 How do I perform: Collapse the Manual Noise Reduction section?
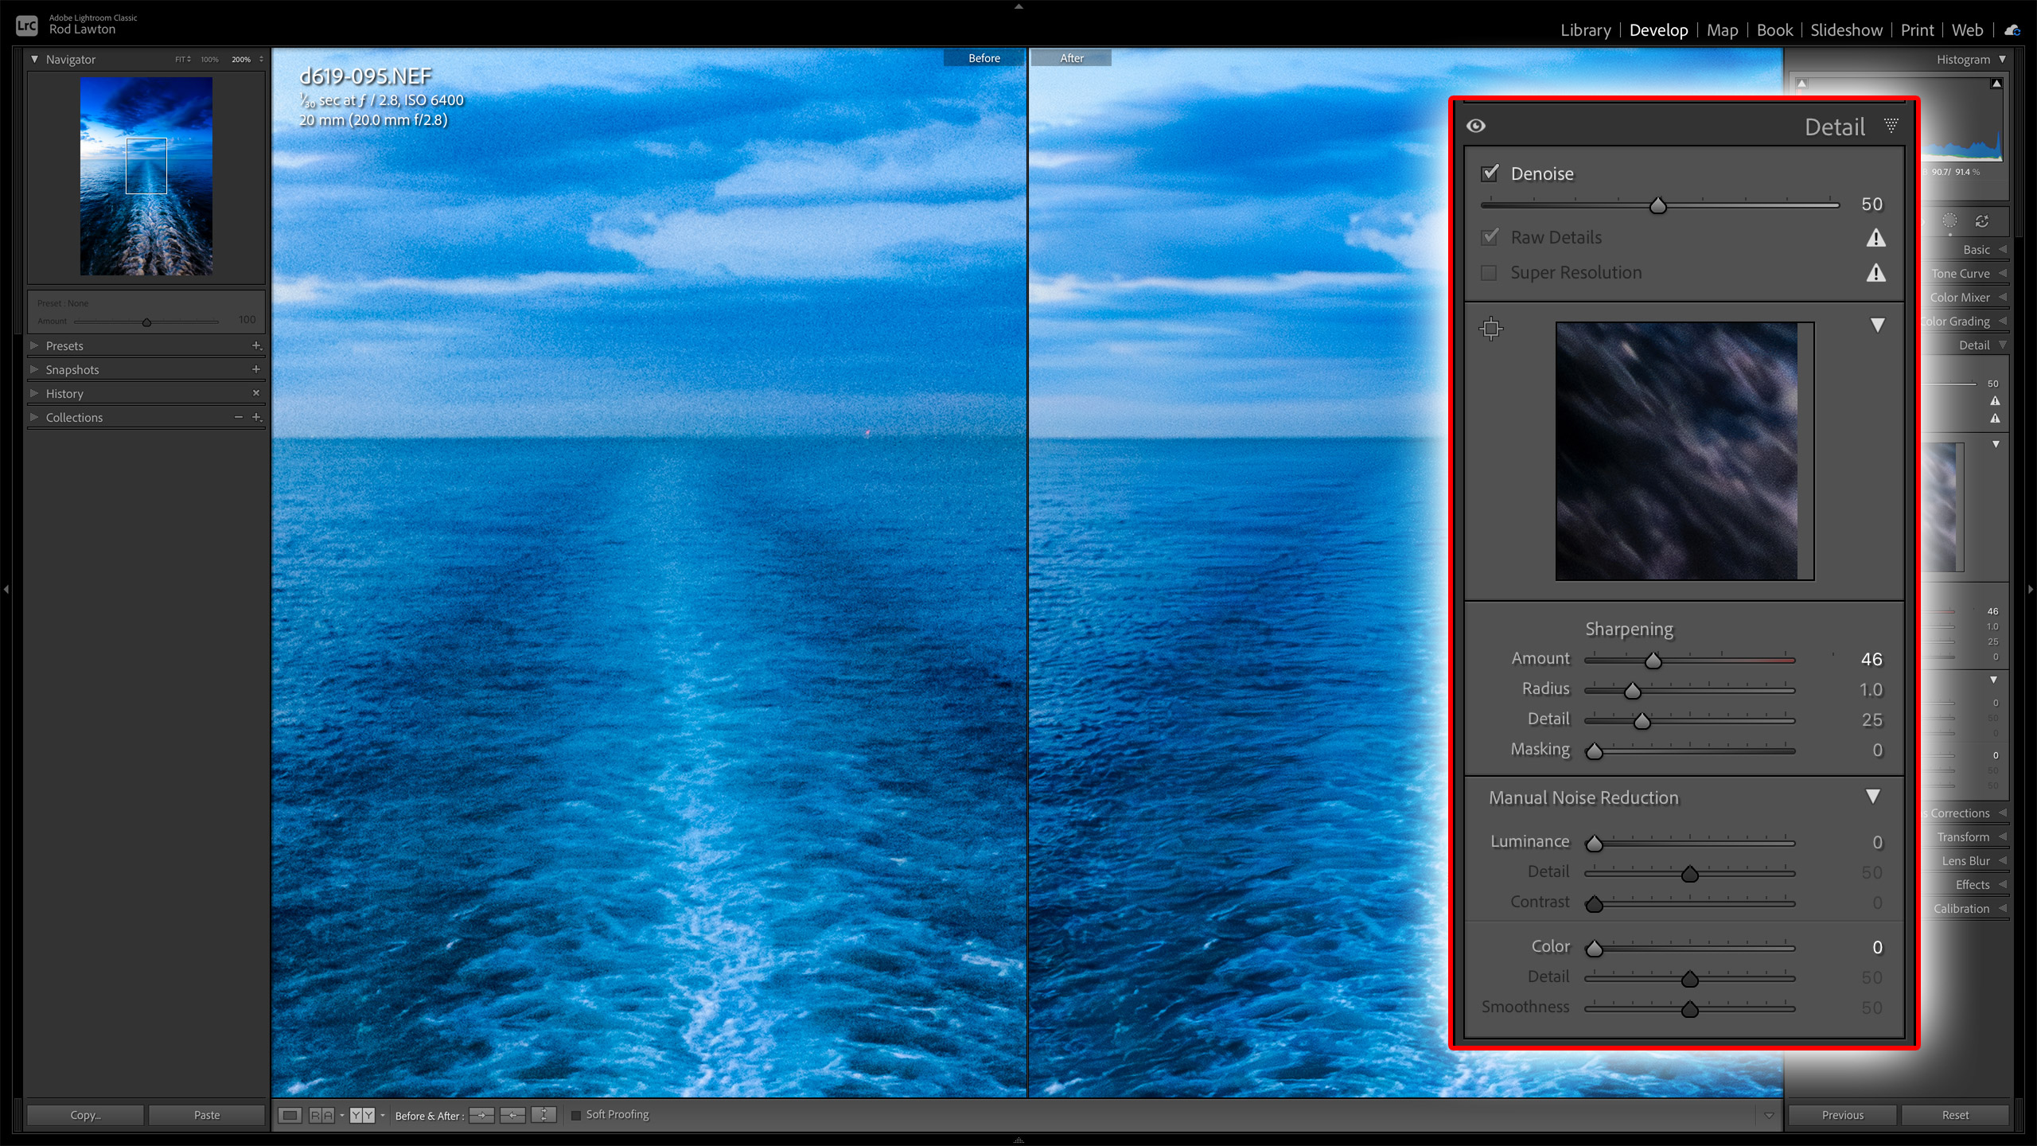[1873, 797]
